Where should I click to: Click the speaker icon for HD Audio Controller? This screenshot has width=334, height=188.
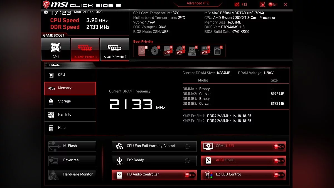pyautogui.click(x=119, y=175)
